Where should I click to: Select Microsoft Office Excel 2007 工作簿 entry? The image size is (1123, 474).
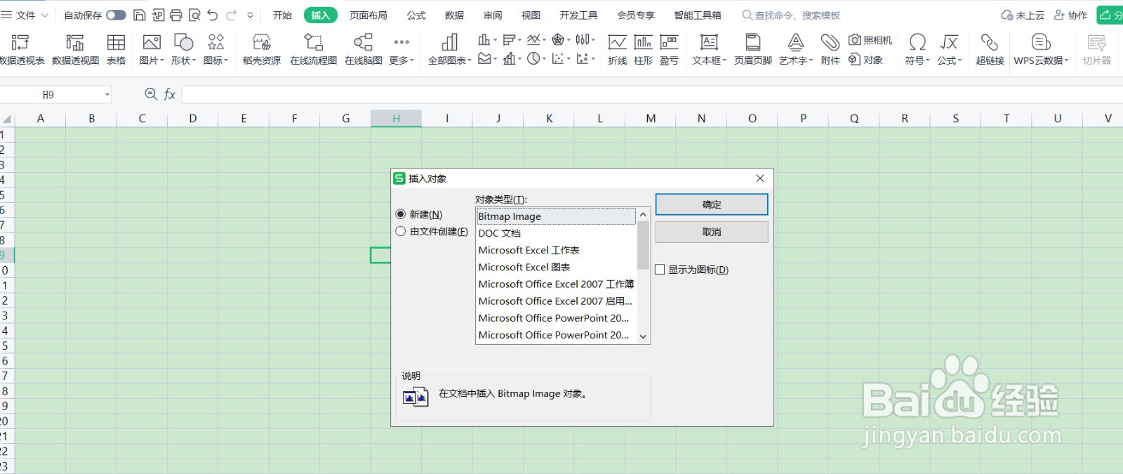(556, 284)
